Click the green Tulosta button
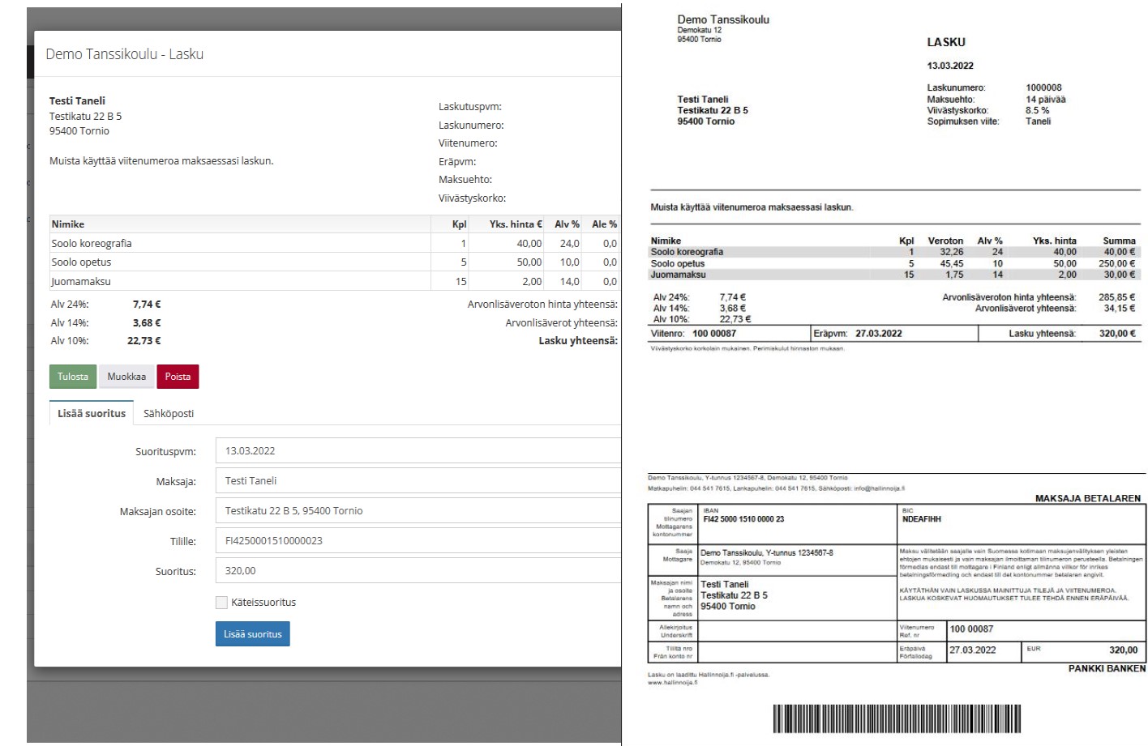This screenshot has height=746, width=1148. tap(72, 377)
